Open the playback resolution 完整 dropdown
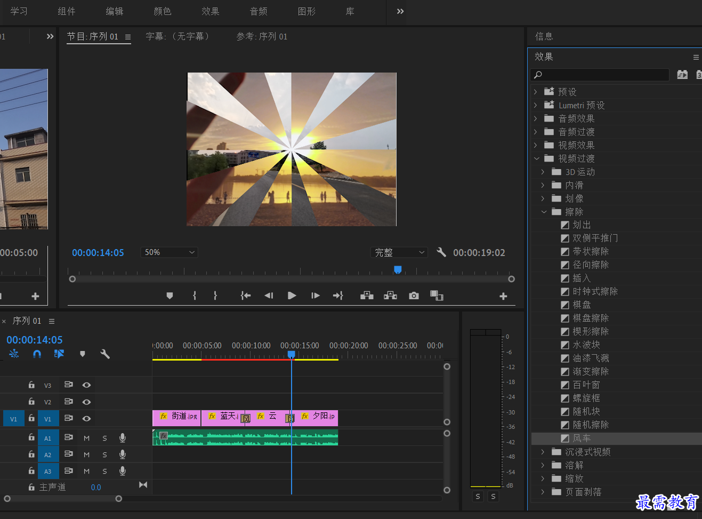The width and height of the screenshot is (702, 519). click(400, 252)
